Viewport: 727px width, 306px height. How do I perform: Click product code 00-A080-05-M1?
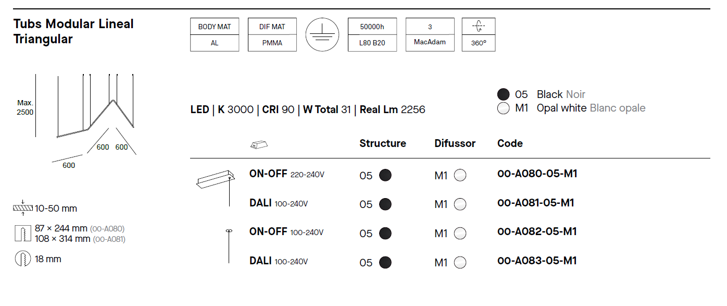pos(537,174)
